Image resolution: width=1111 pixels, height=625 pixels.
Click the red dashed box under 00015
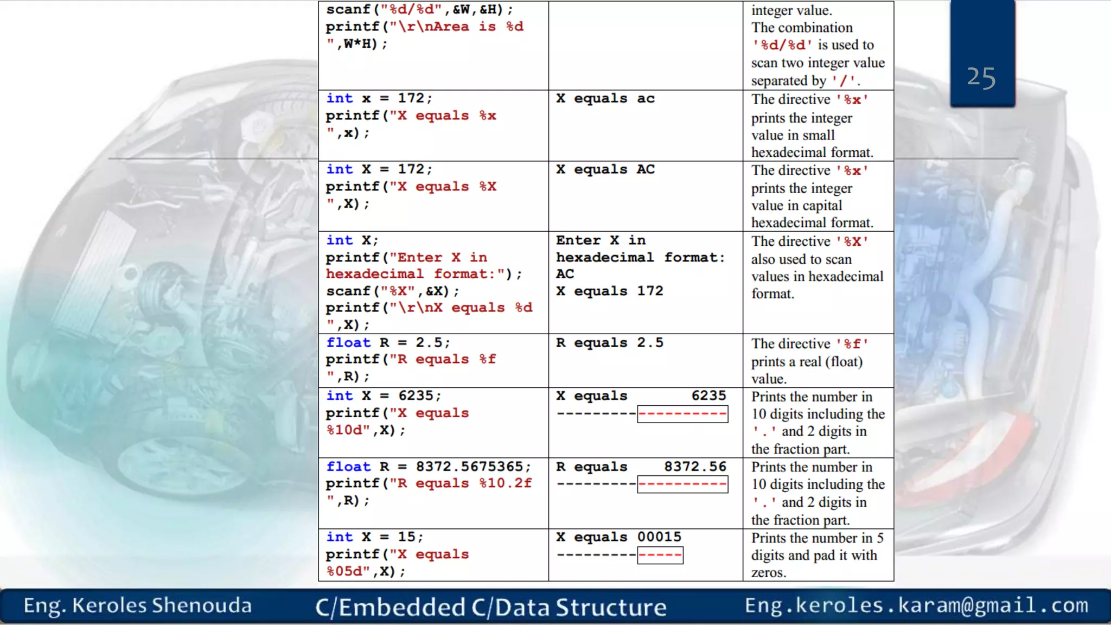660,555
